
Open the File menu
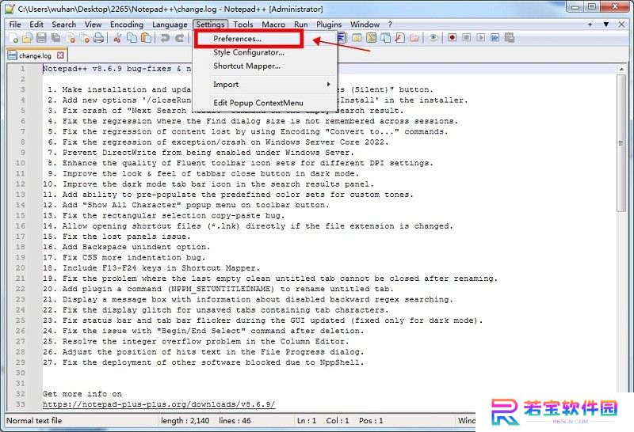15,25
